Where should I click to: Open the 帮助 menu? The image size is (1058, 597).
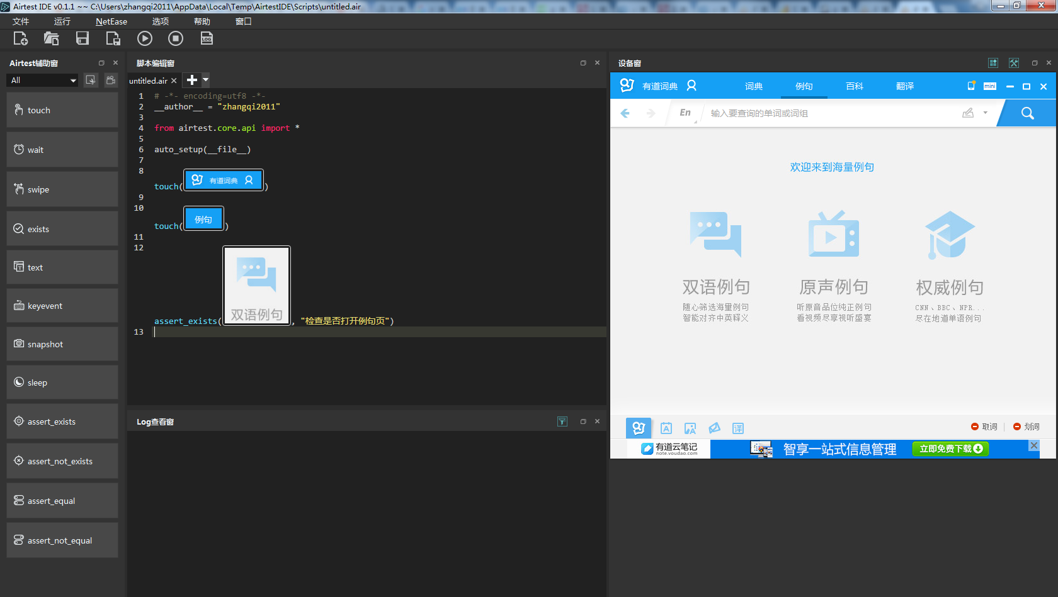click(202, 21)
